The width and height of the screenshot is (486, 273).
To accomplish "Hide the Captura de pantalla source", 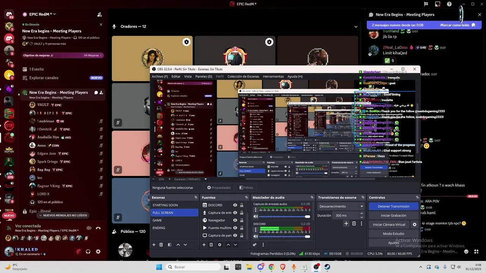I will pyautogui.click(x=235, y=235).
